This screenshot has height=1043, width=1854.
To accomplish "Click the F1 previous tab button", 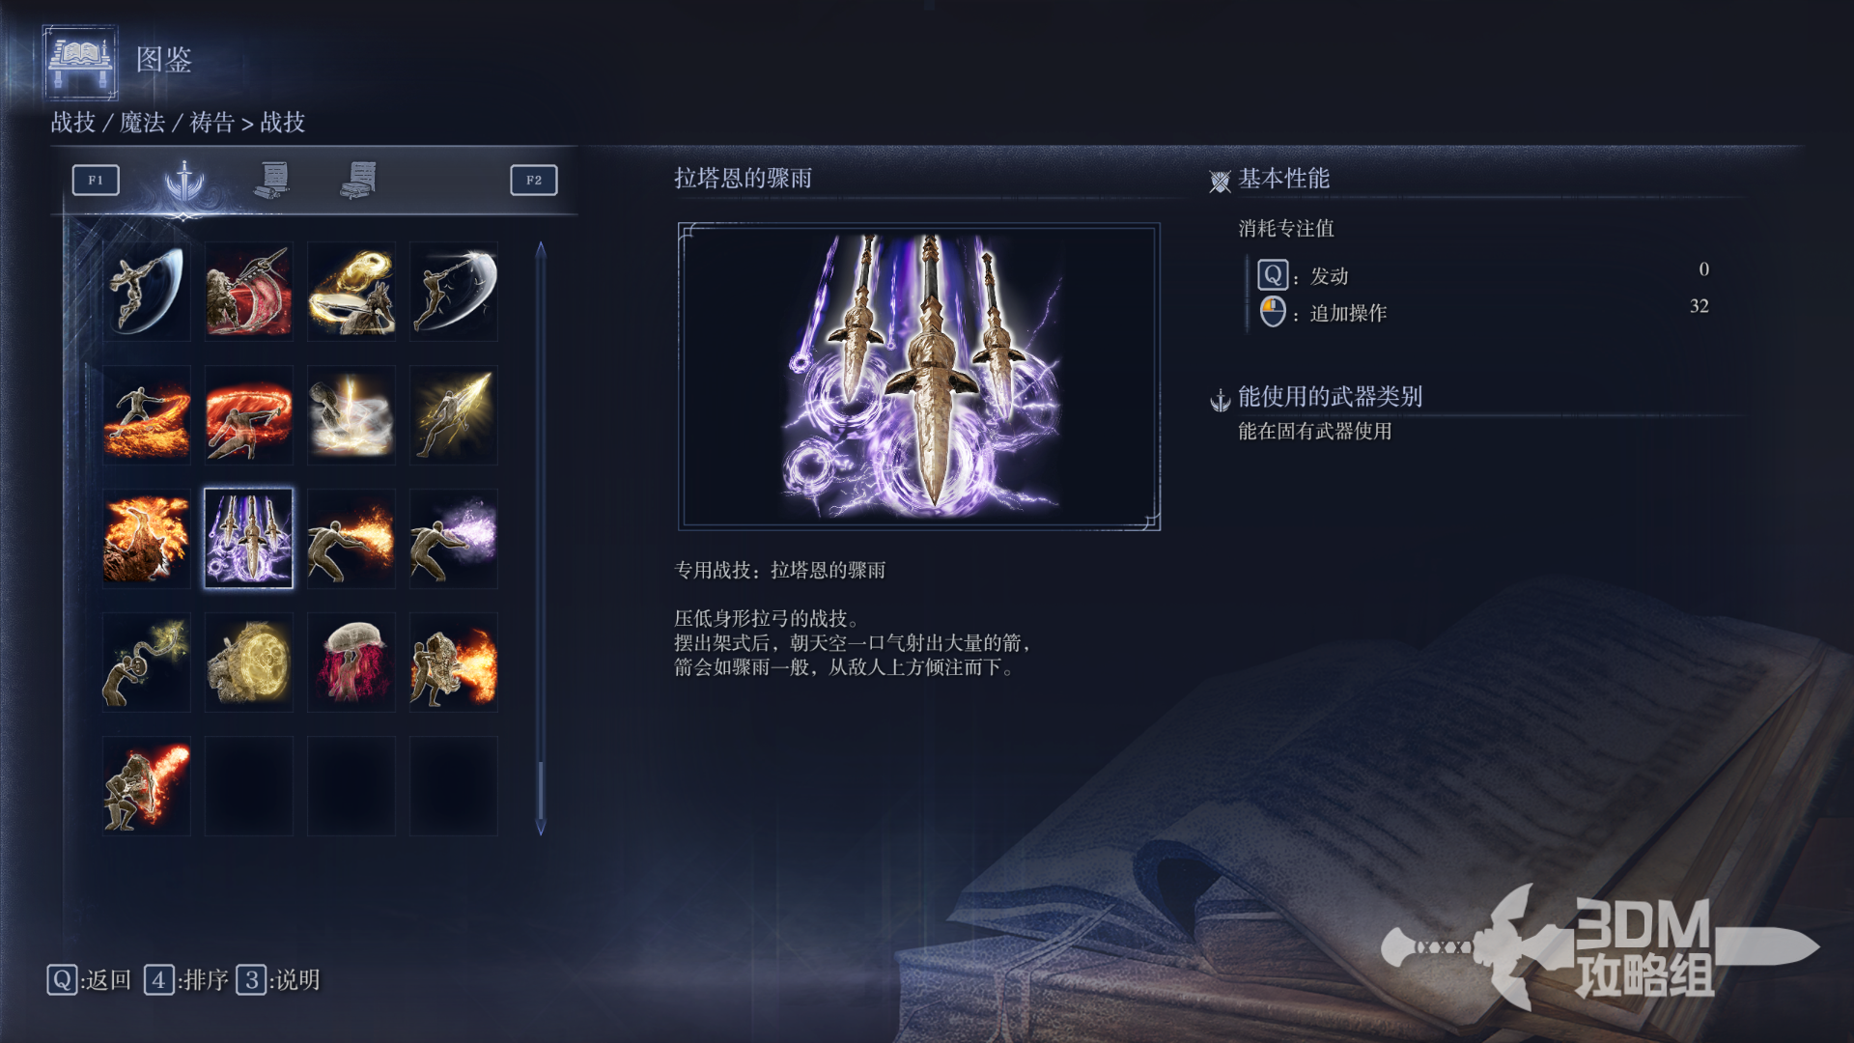I will pyautogui.click(x=96, y=181).
